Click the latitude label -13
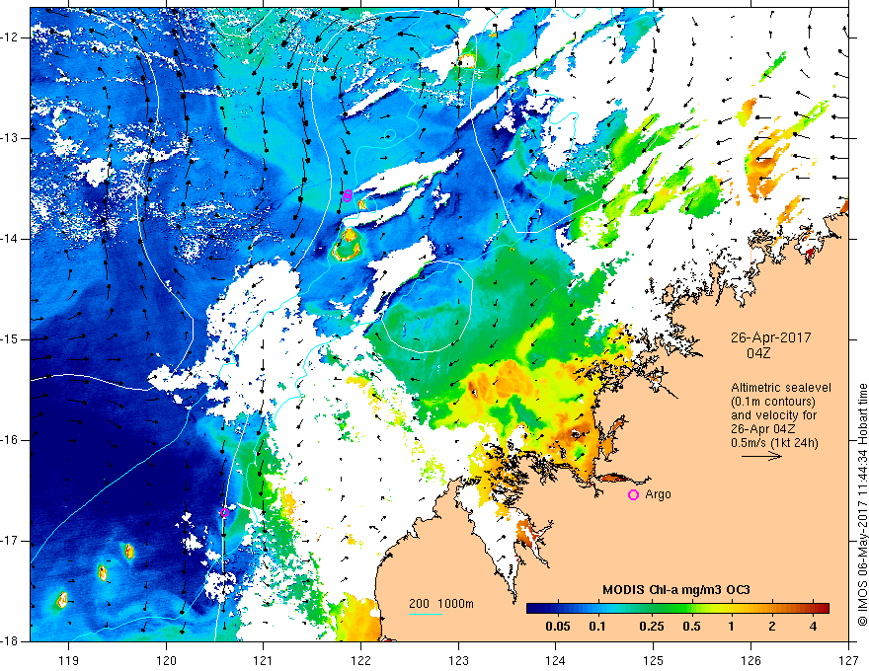The width and height of the screenshot is (869, 671). pyautogui.click(x=10, y=138)
